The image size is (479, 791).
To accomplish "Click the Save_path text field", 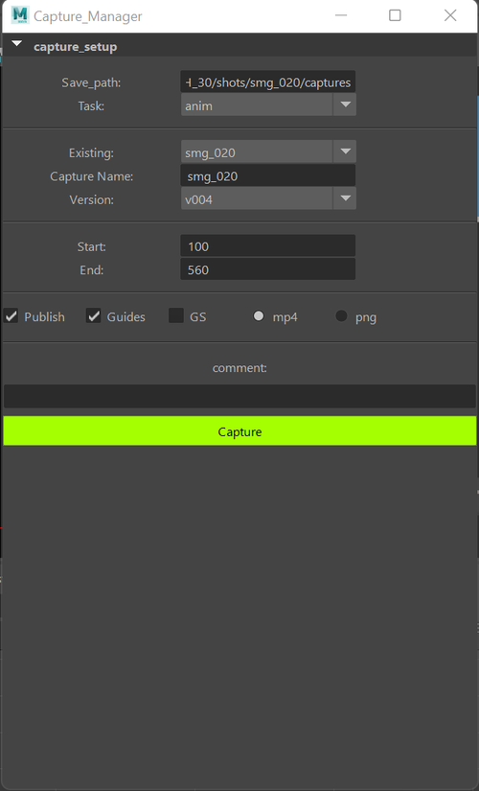I will tap(267, 82).
